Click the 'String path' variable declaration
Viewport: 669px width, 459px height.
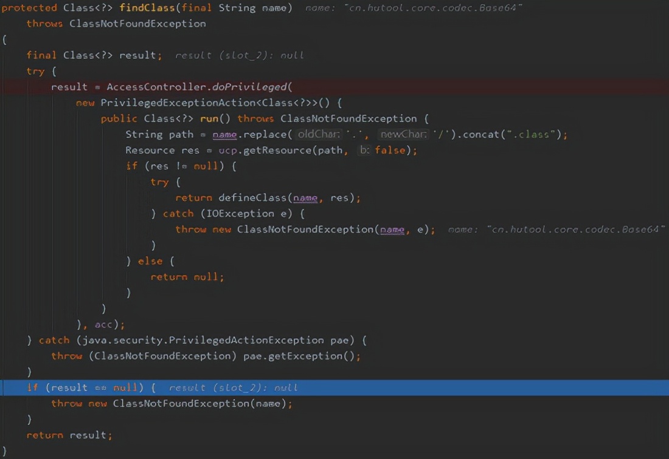[159, 134]
